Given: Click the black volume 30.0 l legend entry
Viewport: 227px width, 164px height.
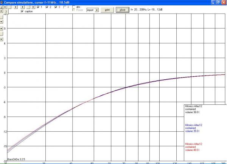Looking at the screenshot, I should tap(195, 109).
